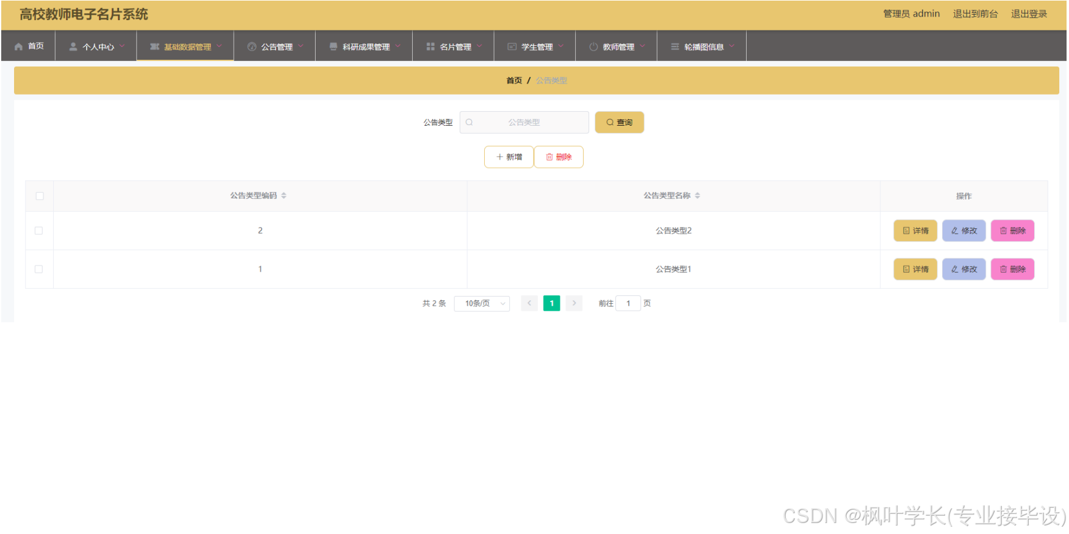
Task: Click the plus icon on 新增 button
Action: tap(499, 157)
